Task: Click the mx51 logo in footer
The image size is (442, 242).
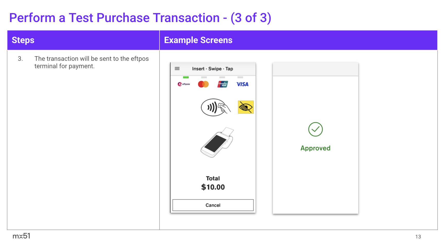Action: [21, 236]
